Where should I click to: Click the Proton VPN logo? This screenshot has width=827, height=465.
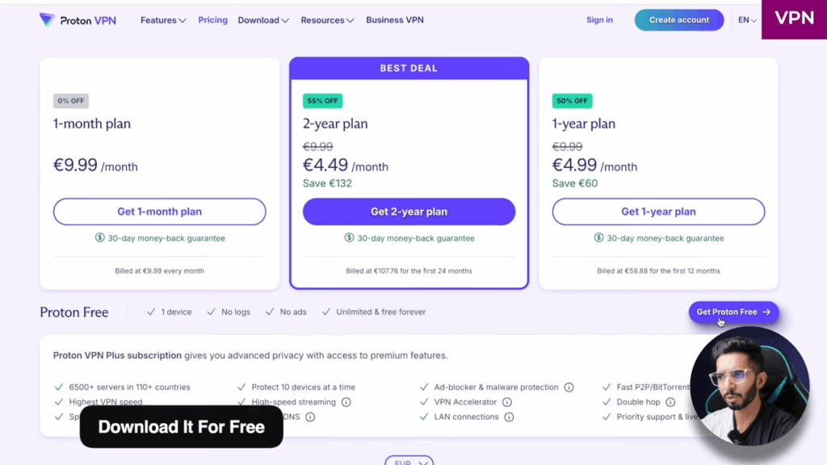coord(78,20)
